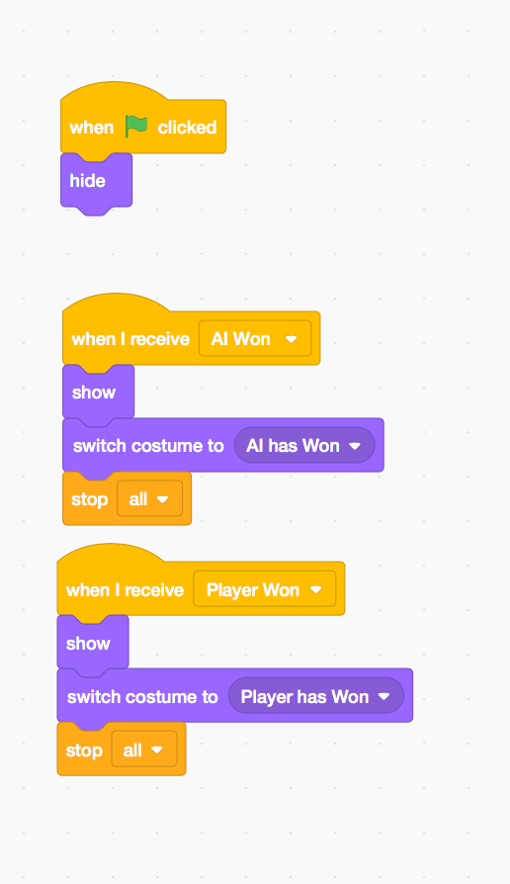Screen dimensions: 510x884
Task: Click the arrow beside 'AI Won'
Action: point(291,339)
